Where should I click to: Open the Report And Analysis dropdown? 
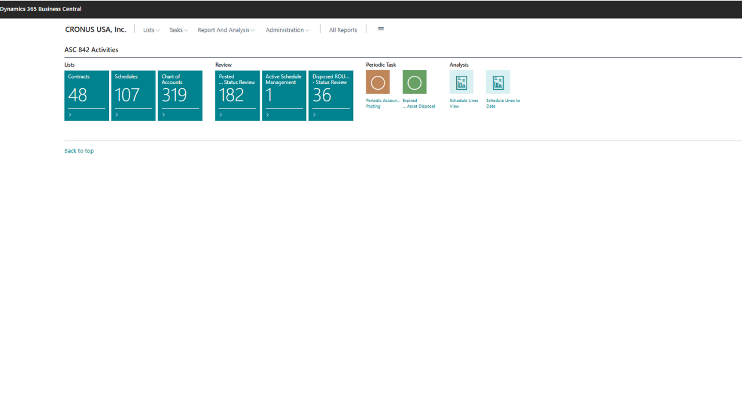pos(225,30)
